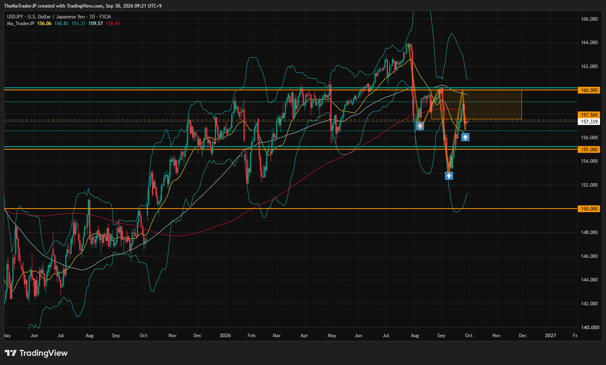Click the 144.000 price axis label

coord(589,280)
